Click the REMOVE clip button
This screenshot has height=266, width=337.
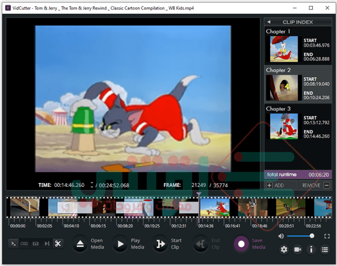coord(315,186)
